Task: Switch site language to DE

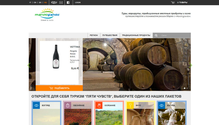Action: point(40,2)
